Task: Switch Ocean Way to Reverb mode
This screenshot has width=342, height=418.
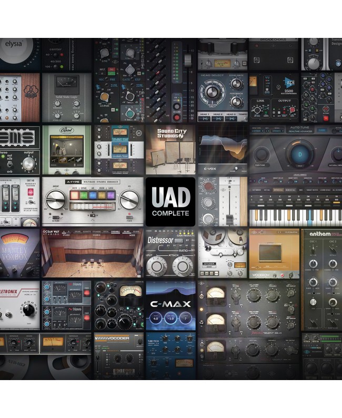Action: coord(136,232)
